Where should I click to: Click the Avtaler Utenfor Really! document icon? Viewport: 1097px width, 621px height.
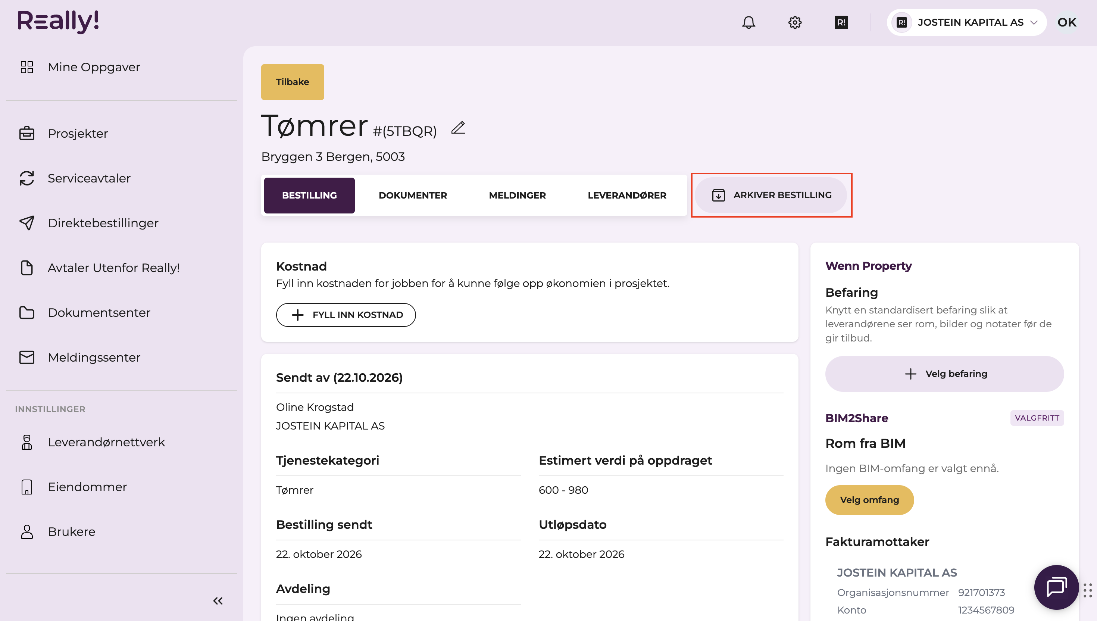[x=27, y=268]
